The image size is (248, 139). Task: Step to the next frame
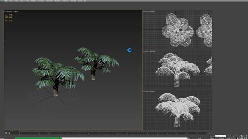[234, 136]
